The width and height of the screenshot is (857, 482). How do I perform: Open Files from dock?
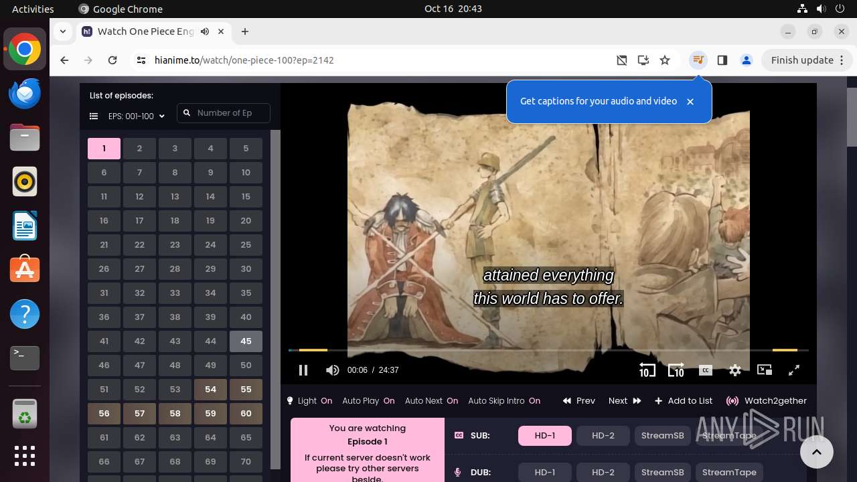pos(25,137)
